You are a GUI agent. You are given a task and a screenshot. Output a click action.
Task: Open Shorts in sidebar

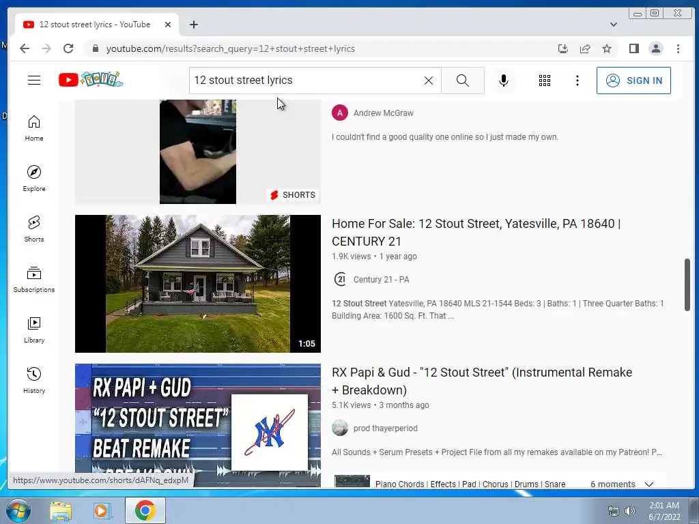(x=34, y=229)
